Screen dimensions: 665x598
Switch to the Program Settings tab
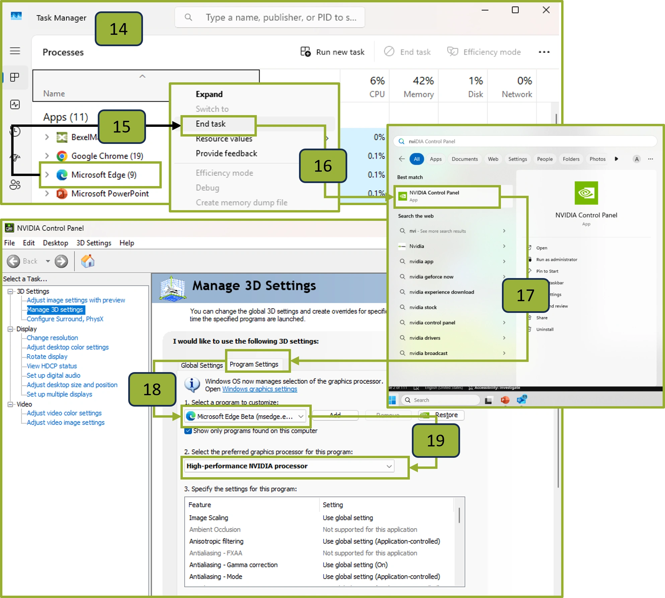pos(254,364)
